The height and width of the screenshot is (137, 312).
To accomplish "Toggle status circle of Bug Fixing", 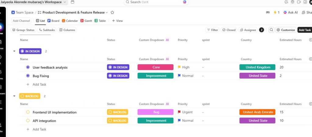I will 28,76.
